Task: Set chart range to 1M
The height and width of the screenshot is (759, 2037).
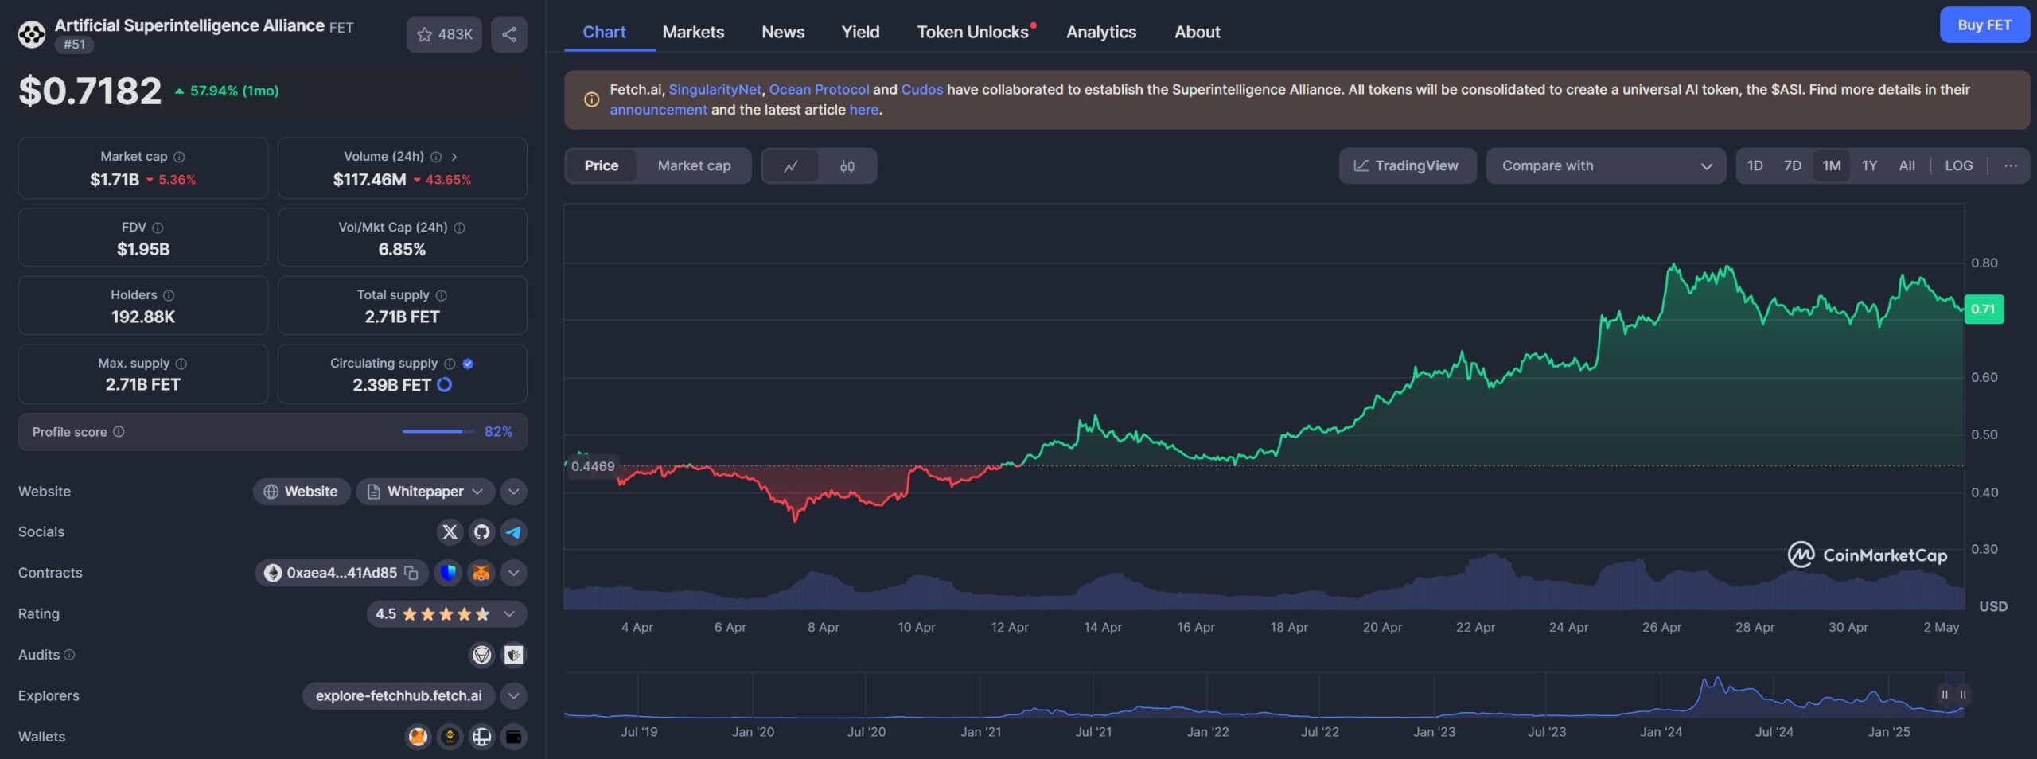Action: click(1831, 165)
